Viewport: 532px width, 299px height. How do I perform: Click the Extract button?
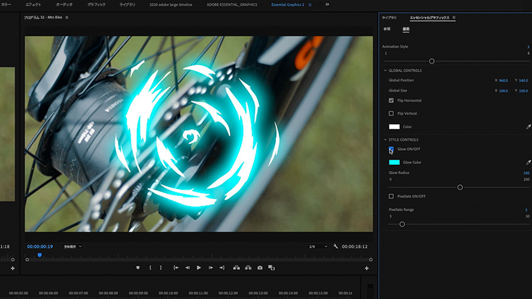coord(248,268)
